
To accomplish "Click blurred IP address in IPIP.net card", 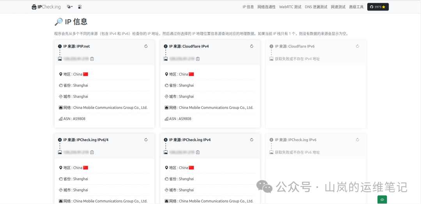I will click(x=76, y=59).
